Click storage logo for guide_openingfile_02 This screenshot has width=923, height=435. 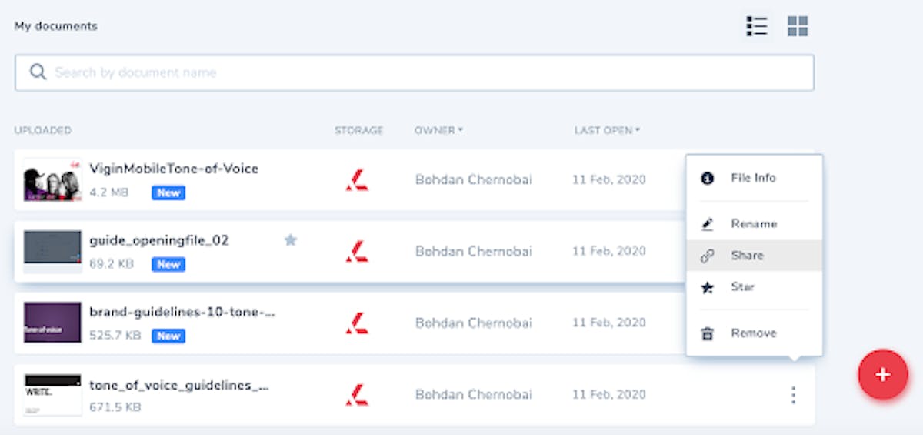pyautogui.click(x=356, y=251)
